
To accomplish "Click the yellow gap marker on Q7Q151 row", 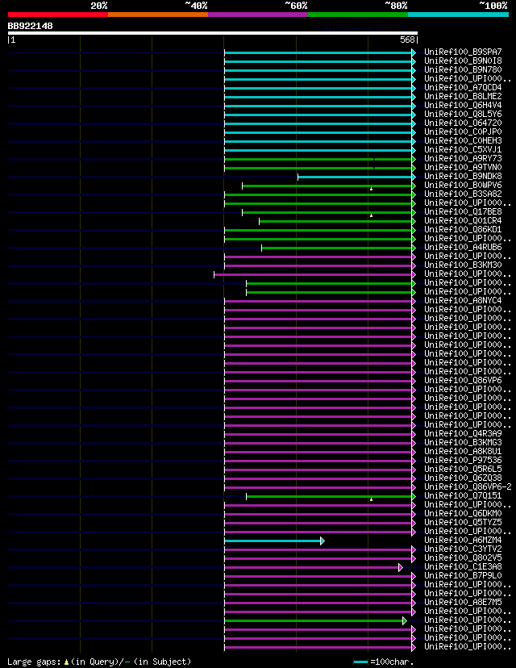I will (x=371, y=499).
